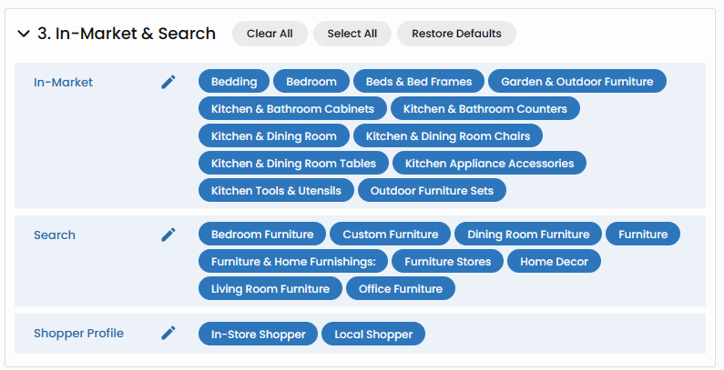Click the Furniture Stores chip
The width and height of the screenshot is (724, 370).
pyautogui.click(x=447, y=262)
